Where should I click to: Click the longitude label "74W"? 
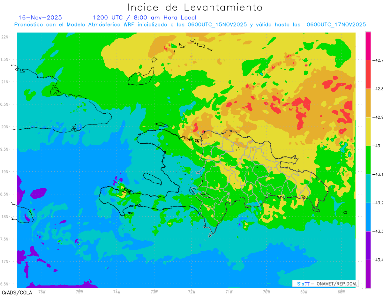(116, 292)
